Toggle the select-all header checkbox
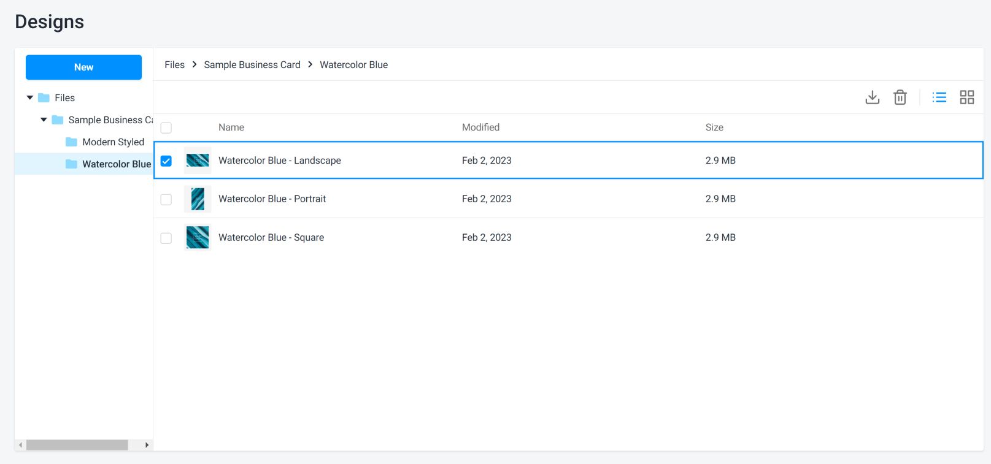 click(x=166, y=127)
